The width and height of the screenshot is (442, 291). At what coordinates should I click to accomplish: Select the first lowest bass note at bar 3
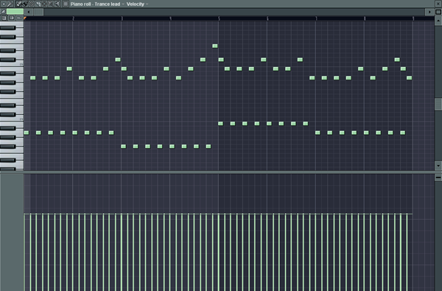(124, 147)
